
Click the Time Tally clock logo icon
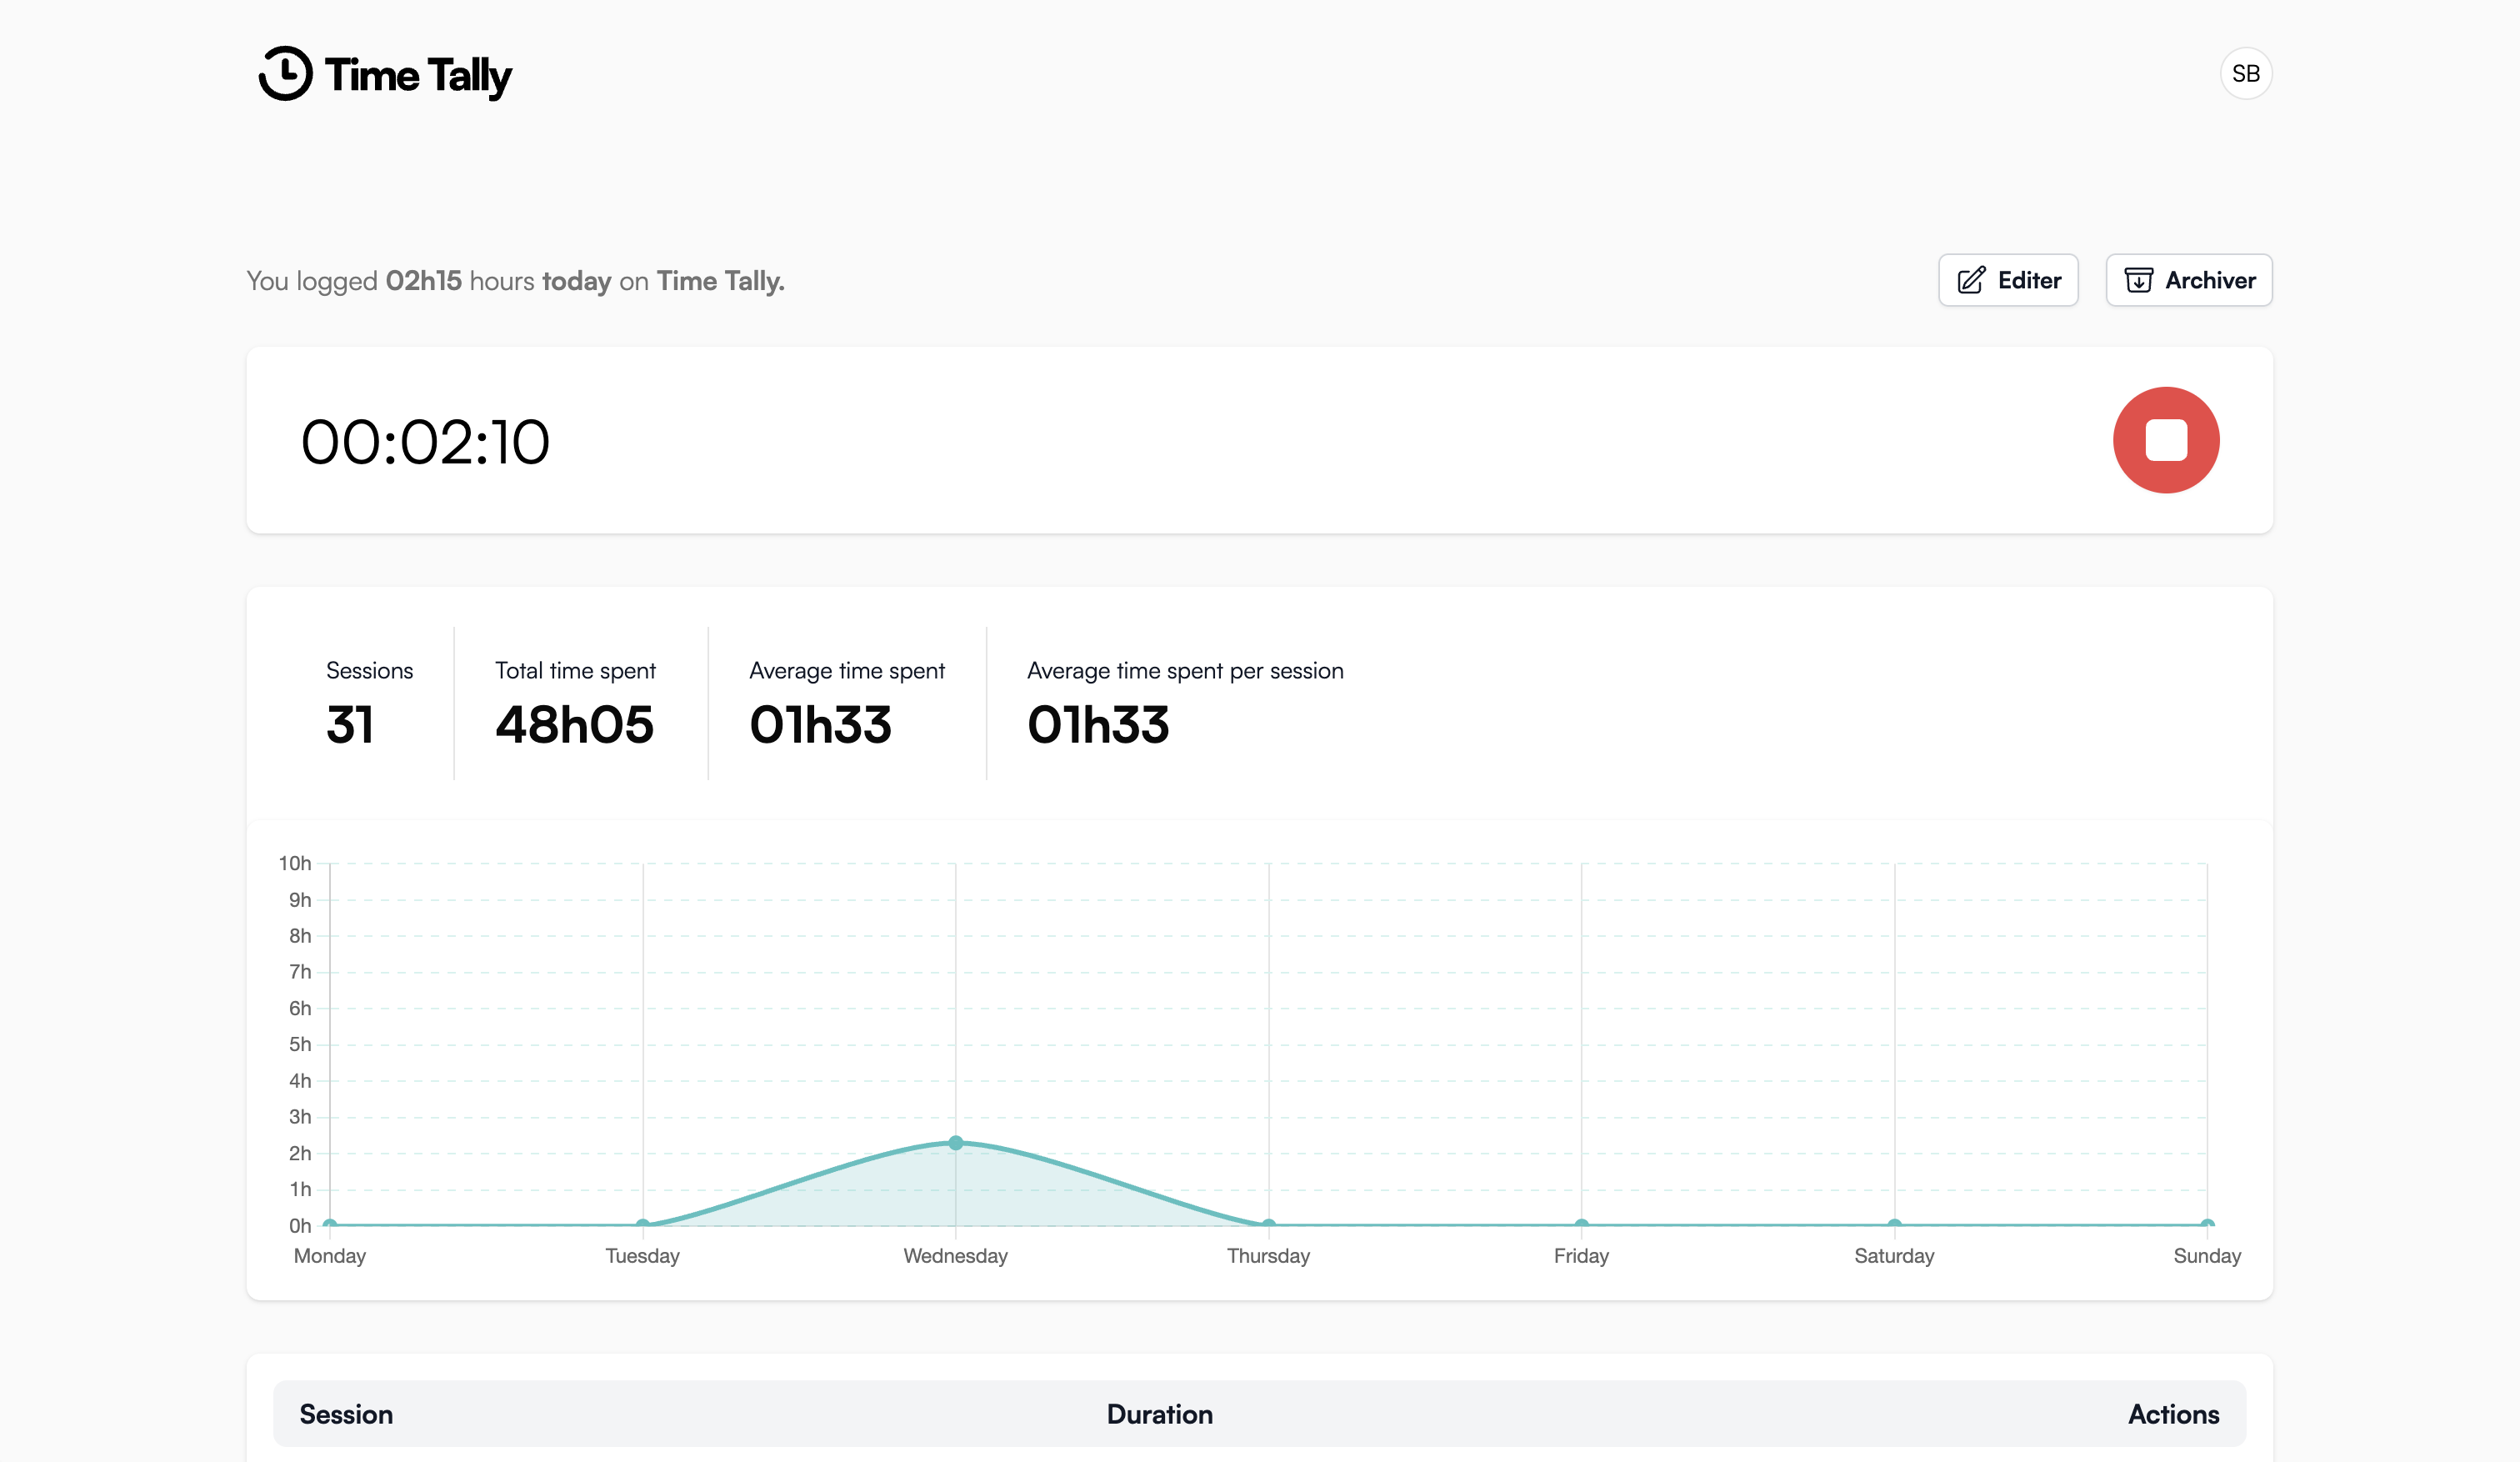[x=286, y=74]
